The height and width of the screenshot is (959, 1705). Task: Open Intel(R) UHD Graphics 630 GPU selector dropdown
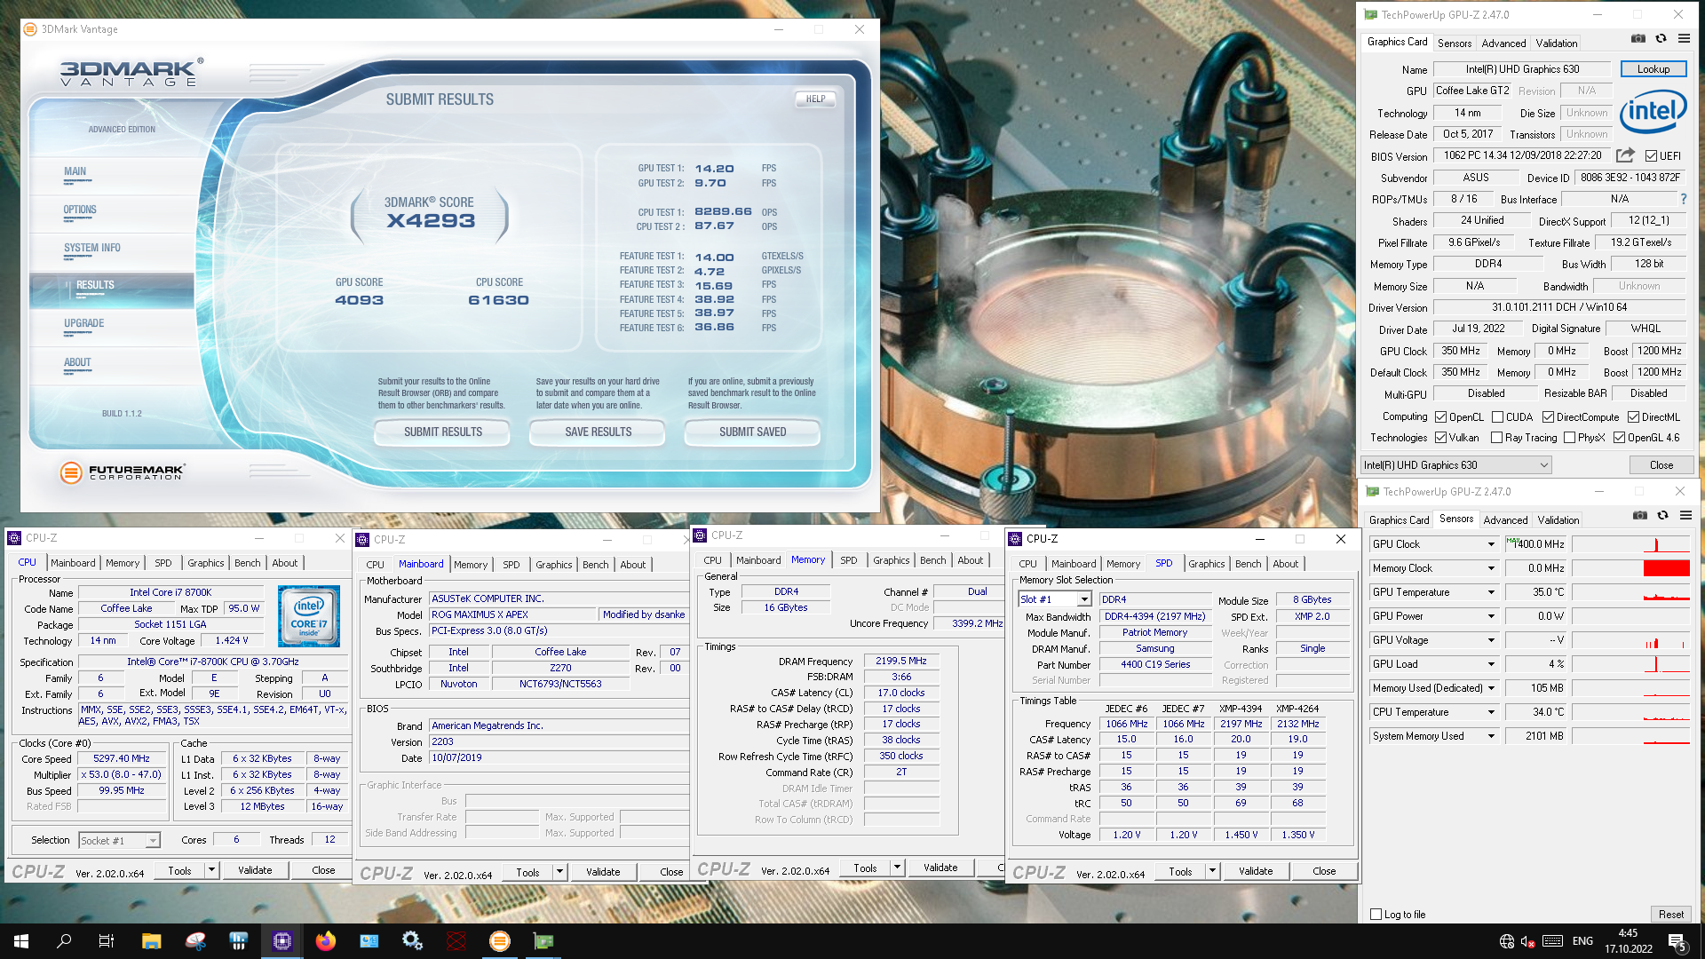1456,465
